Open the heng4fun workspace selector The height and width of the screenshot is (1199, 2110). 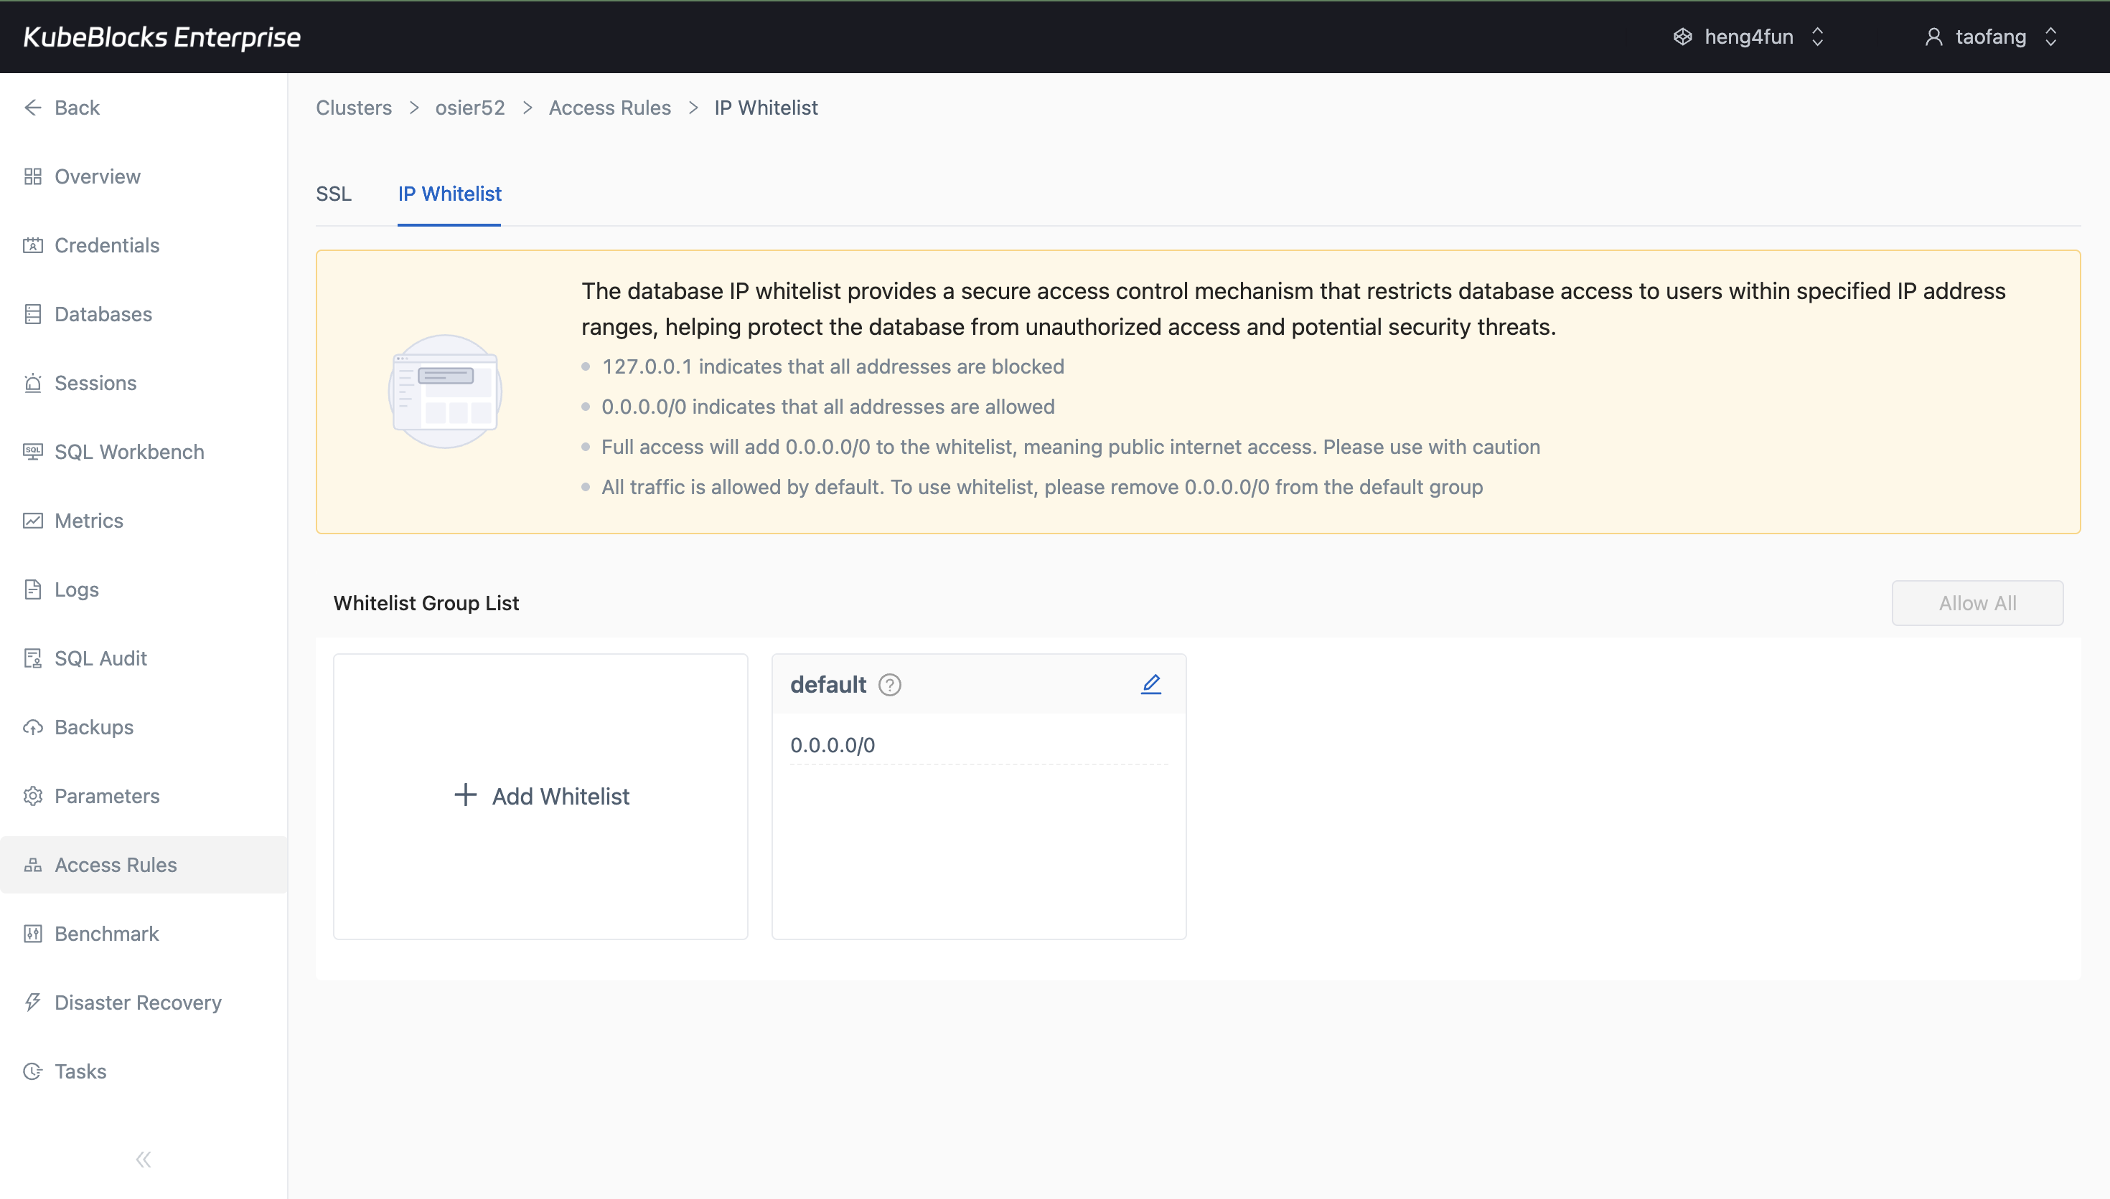1748,37
